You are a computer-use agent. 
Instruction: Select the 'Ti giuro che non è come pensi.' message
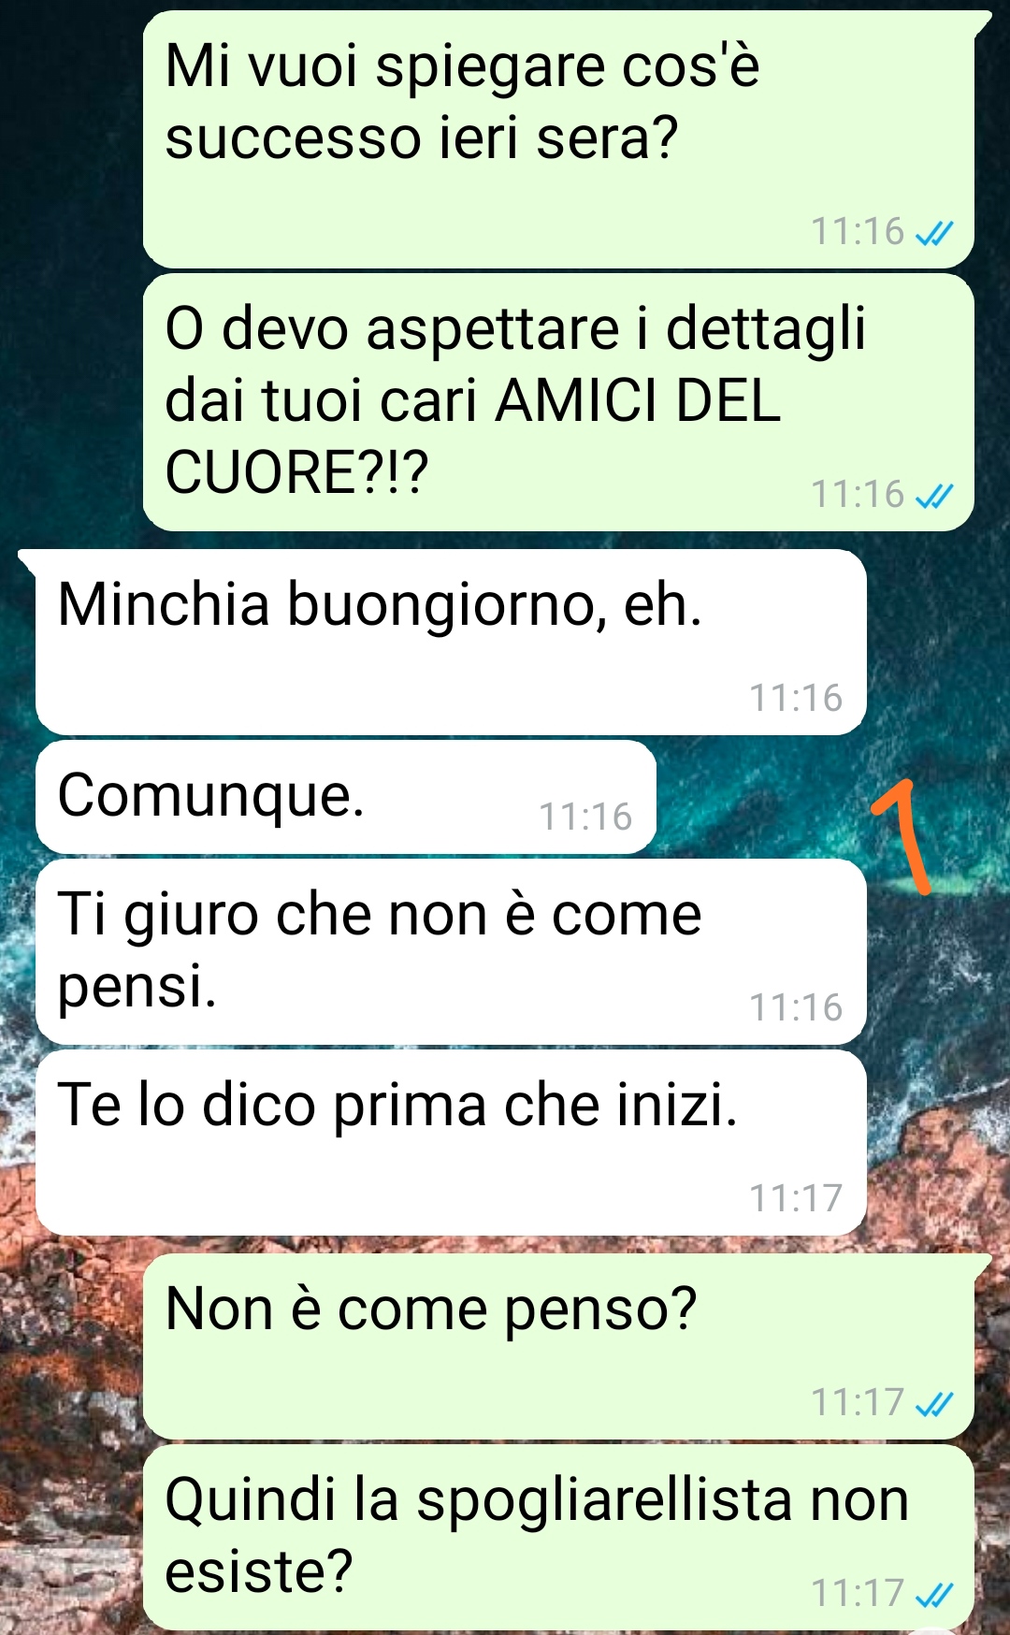tap(451, 951)
